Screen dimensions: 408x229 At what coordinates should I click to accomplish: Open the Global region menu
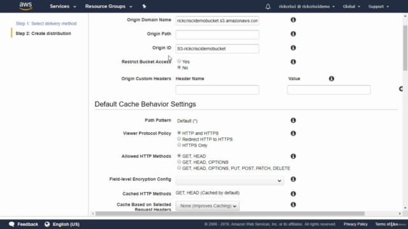tap(351, 6)
